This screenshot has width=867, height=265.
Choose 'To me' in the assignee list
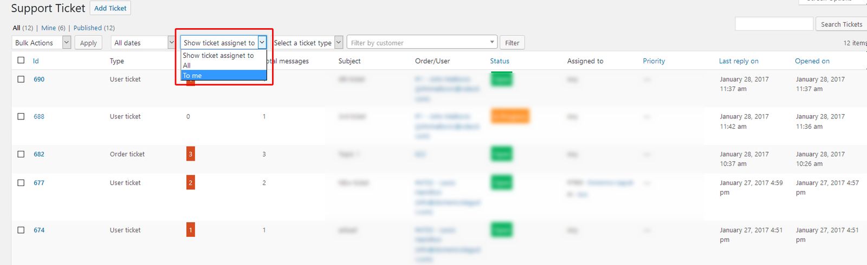point(223,76)
